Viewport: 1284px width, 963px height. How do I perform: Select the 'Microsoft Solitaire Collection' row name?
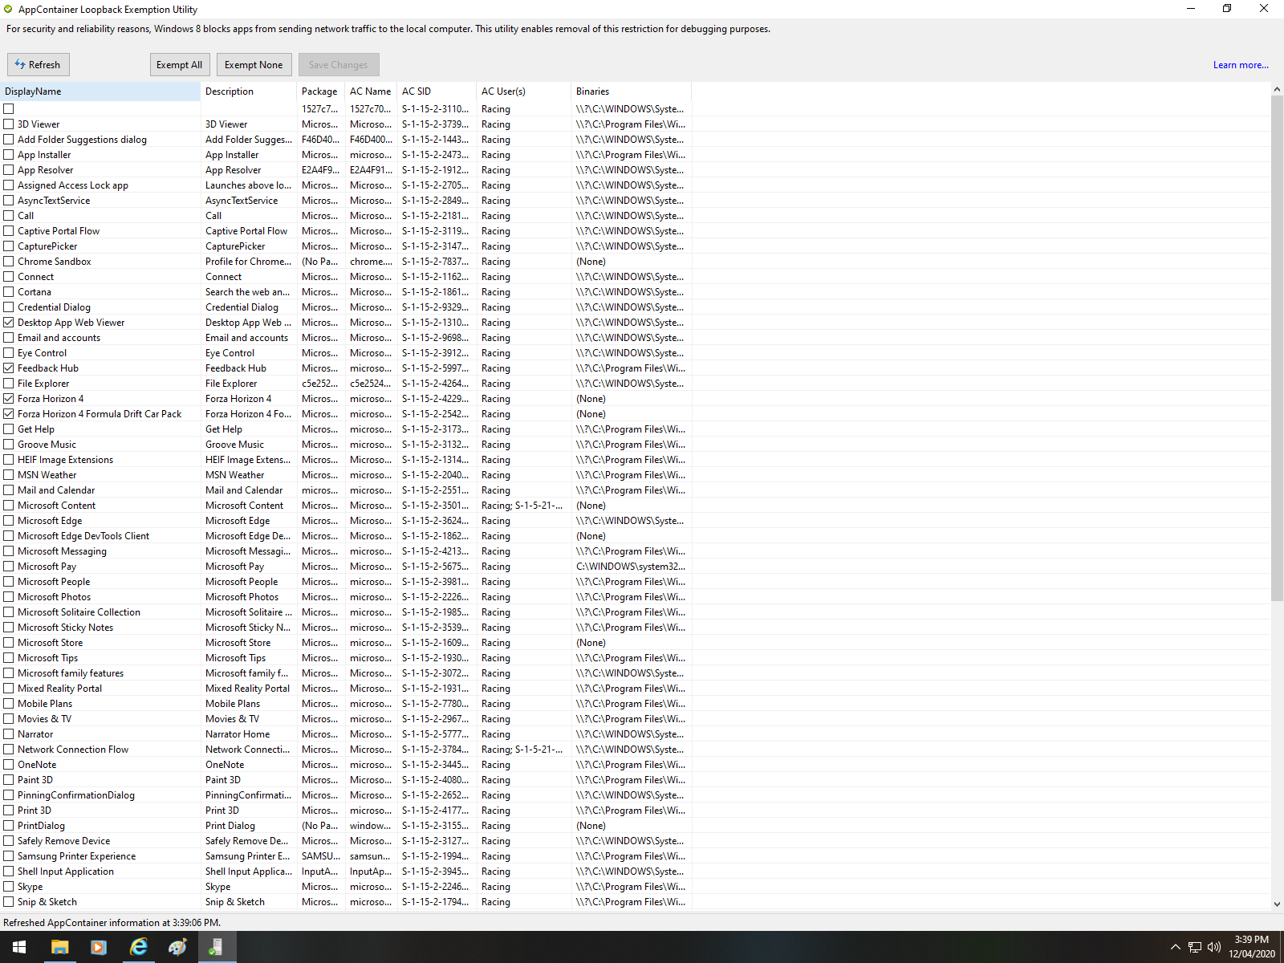[x=79, y=612]
